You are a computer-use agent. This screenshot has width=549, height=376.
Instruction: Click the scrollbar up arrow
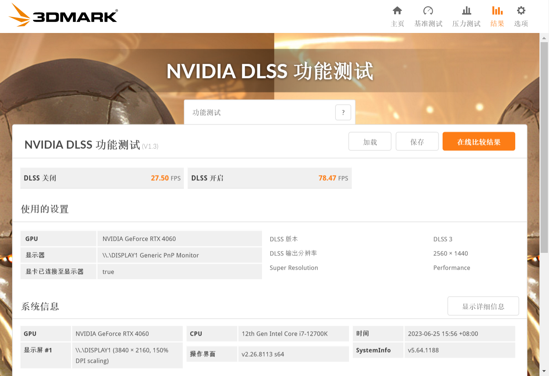point(544,38)
